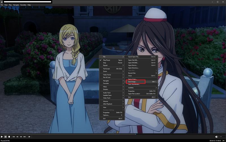Expand the Pan & Scan submenu
This screenshot has width=226, height=142.
tap(112, 77)
